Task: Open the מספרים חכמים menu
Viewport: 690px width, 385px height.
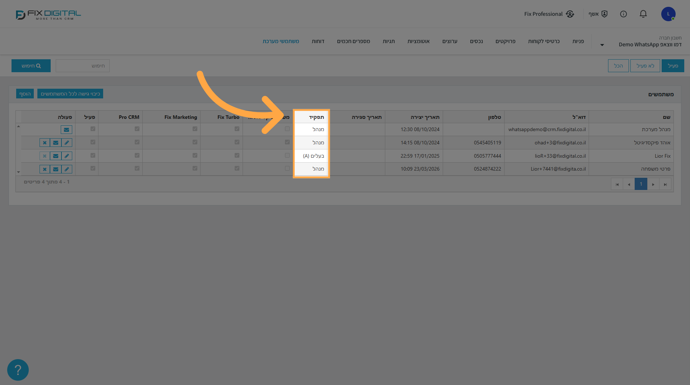Action: point(353,41)
